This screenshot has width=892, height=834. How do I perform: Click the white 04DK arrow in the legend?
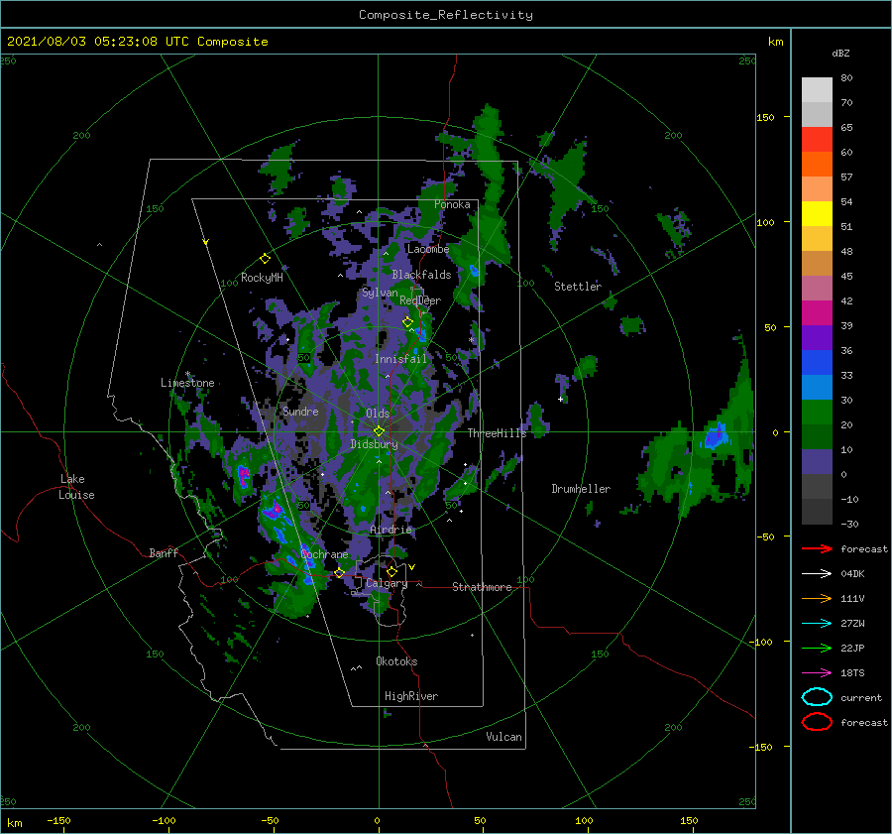[x=817, y=573]
